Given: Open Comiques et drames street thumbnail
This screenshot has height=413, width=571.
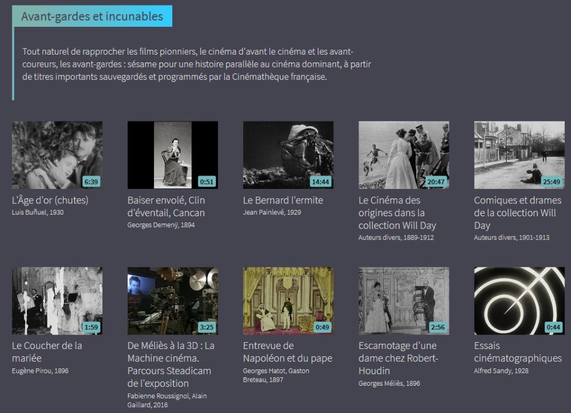Looking at the screenshot, I should [519, 154].
